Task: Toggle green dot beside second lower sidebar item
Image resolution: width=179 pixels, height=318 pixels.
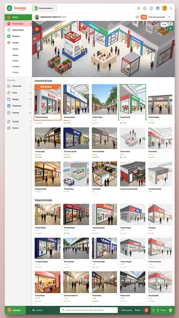Action: coord(30,93)
